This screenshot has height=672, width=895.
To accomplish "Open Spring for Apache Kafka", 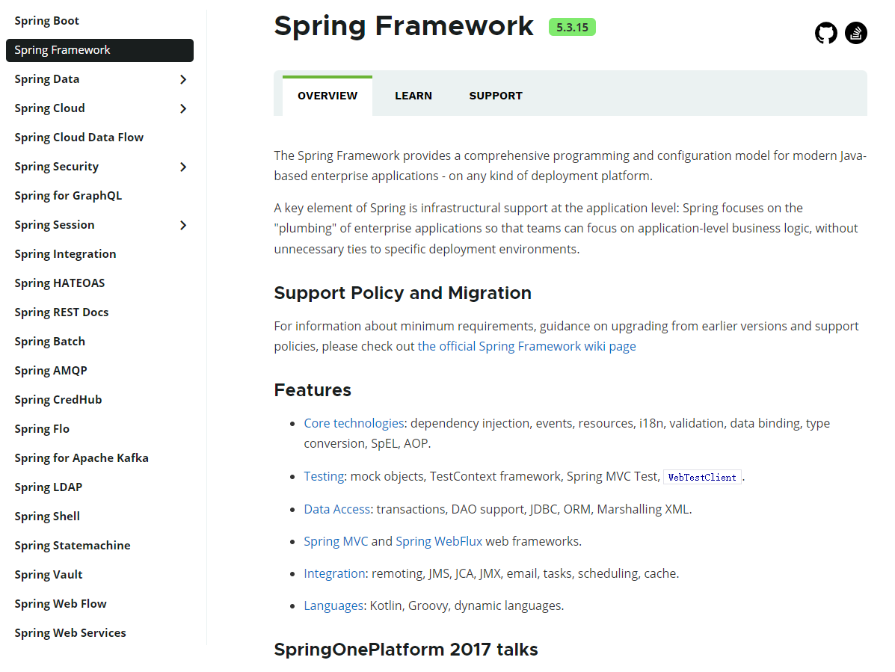I will (x=81, y=457).
